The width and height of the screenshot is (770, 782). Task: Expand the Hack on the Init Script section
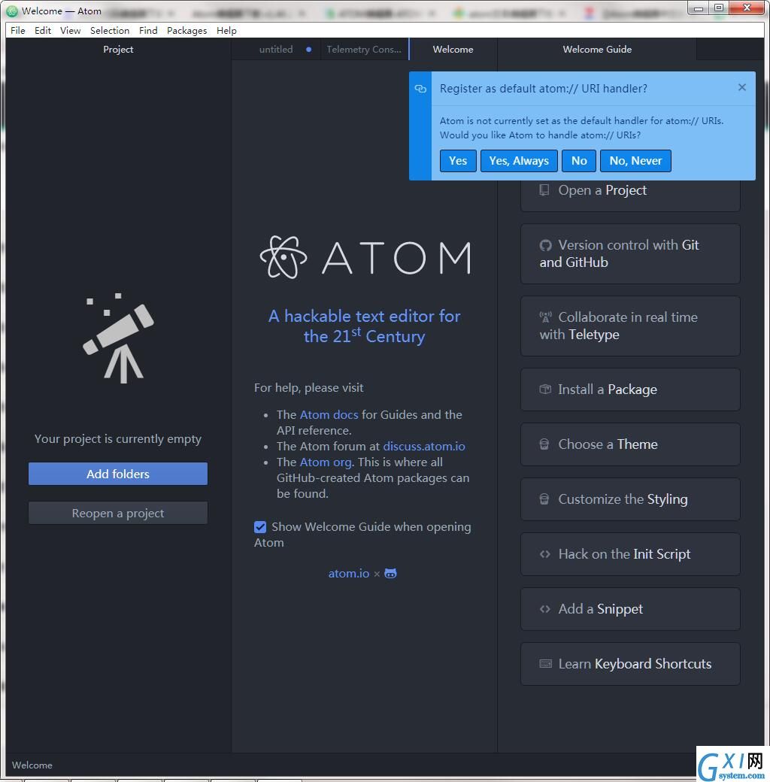(x=630, y=554)
